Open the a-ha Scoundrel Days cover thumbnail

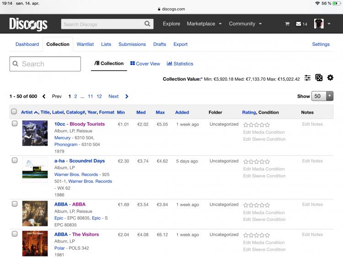click(35, 170)
